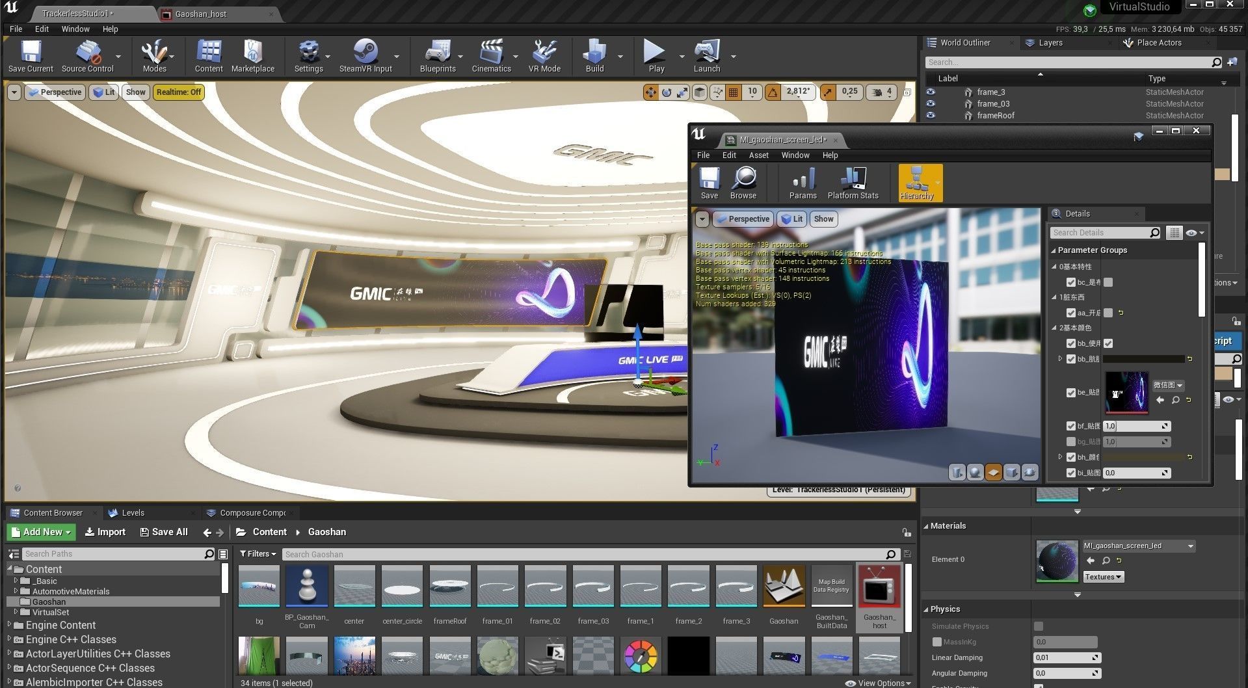Open the Blueprints toolbar button
Screen dimensions: 1248x688
438,56
